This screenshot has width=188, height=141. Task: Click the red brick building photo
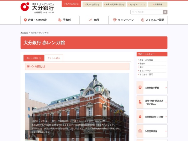click(77, 107)
